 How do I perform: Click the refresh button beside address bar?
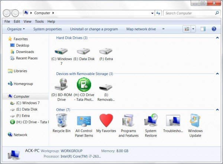click(x=158, y=13)
